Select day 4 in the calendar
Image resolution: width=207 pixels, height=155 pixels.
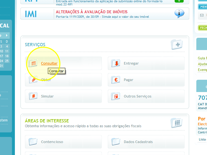(x=7, y=46)
